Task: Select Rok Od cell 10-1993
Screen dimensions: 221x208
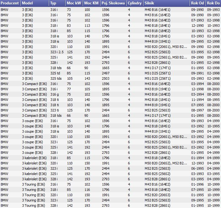Action: coord(197,31)
